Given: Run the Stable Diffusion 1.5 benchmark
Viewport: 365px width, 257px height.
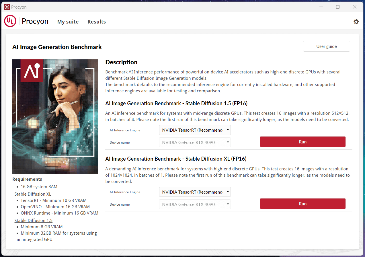Looking at the screenshot, I should (x=303, y=142).
